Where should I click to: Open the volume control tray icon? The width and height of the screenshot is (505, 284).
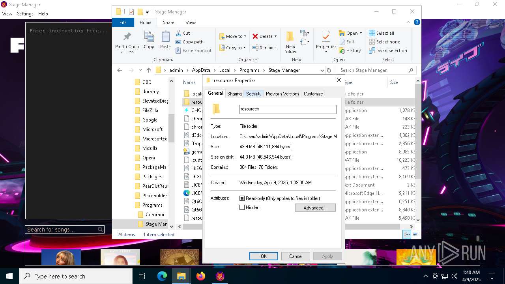(x=454, y=276)
